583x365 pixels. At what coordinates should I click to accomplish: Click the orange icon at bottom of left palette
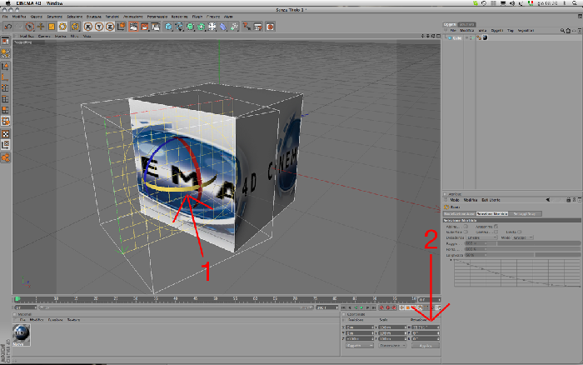click(x=5, y=157)
